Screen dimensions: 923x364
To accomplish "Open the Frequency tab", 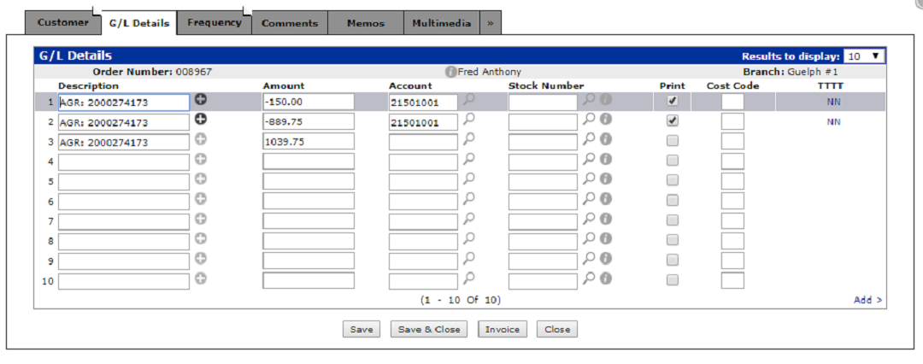I will point(215,23).
